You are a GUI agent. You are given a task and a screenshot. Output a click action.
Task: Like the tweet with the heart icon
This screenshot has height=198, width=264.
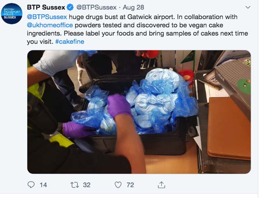click(x=118, y=185)
